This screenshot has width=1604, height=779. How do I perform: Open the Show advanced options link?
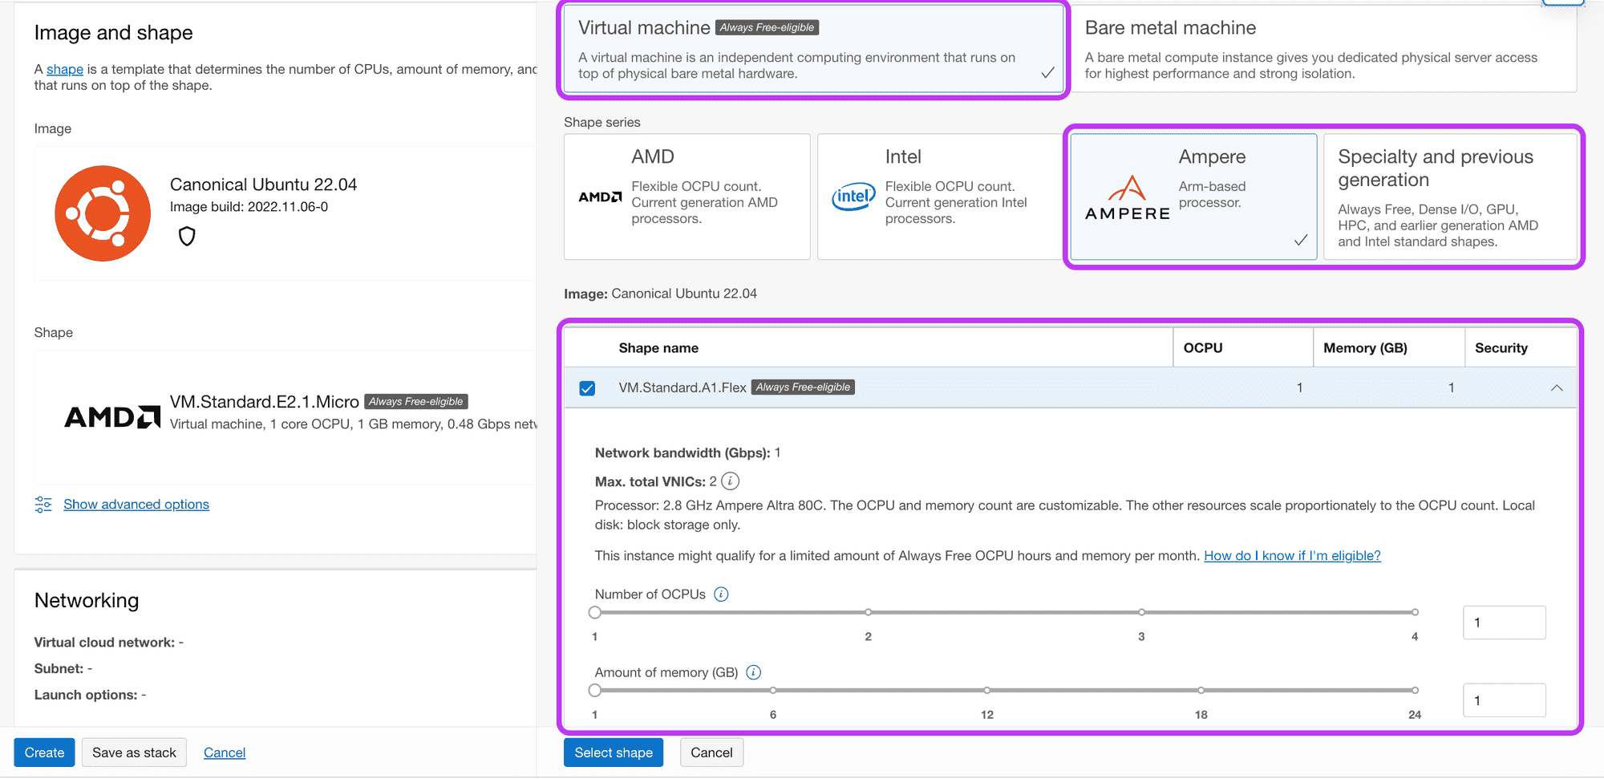click(x=136, y=505)
